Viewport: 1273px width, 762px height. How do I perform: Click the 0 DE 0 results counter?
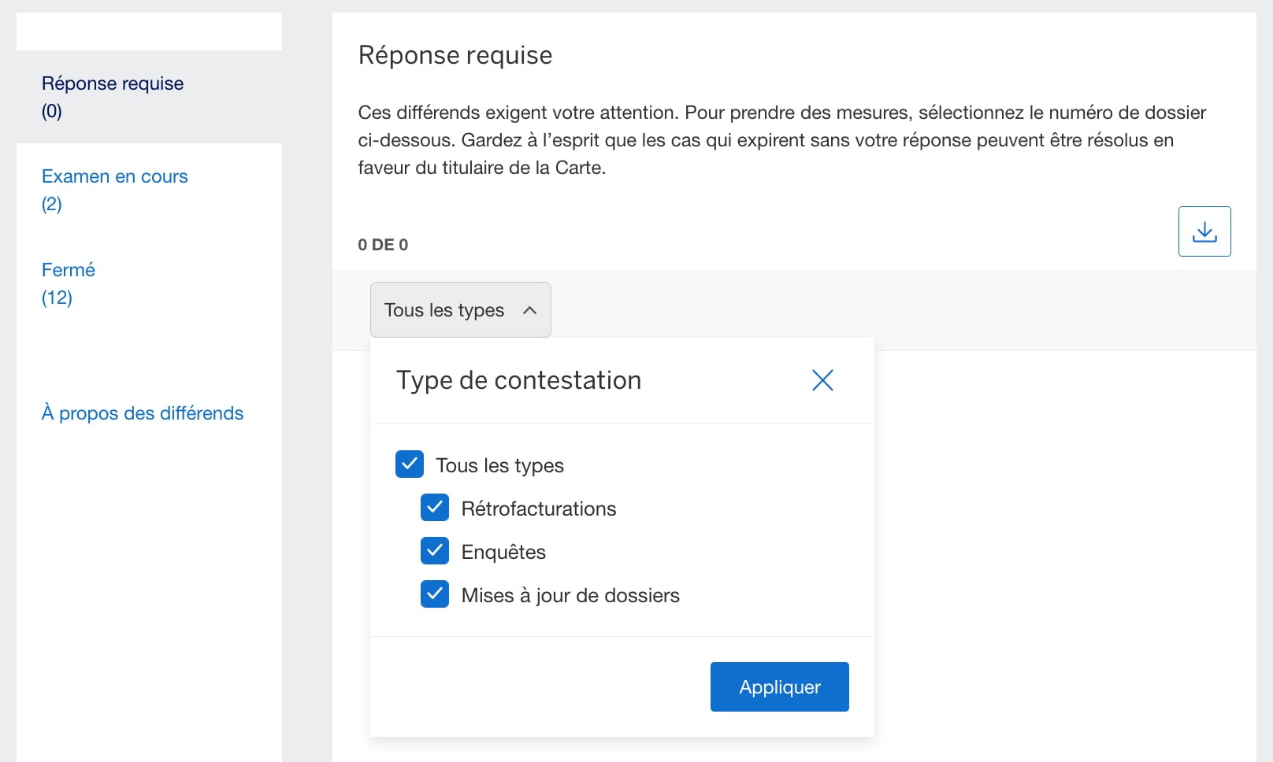tap(383, 244)
